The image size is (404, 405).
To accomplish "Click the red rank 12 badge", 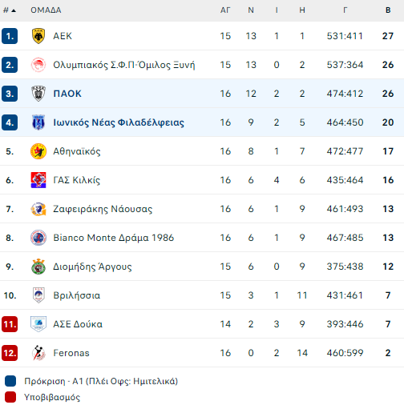I will (10, 353).
